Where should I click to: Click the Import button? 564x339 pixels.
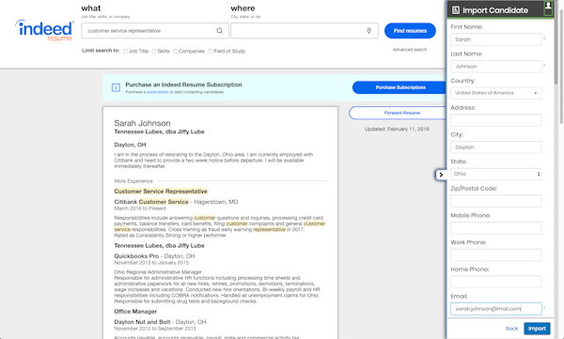(x=537, y=329)
